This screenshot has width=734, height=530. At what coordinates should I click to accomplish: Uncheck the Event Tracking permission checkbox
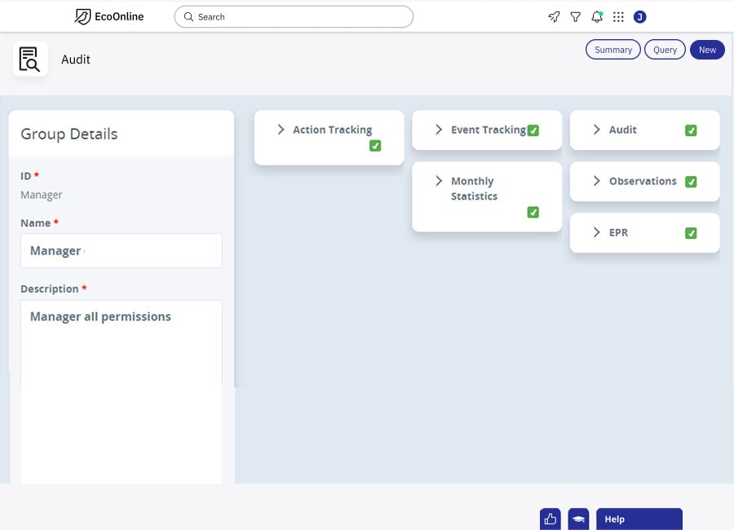point(533,130)
